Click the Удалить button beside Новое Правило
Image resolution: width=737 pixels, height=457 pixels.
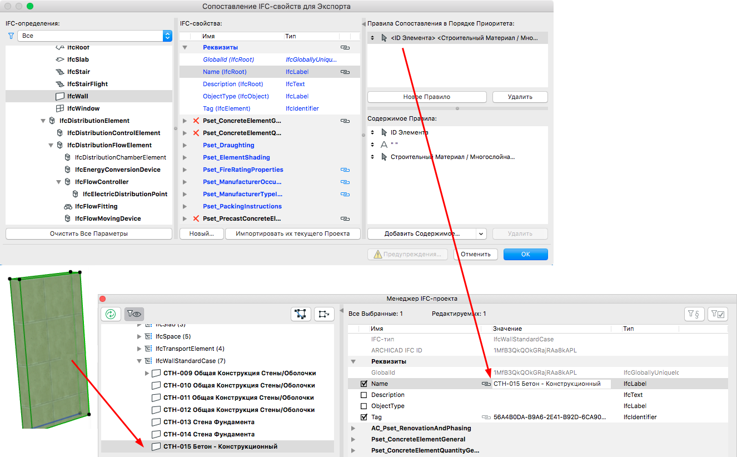pos(520,97)
